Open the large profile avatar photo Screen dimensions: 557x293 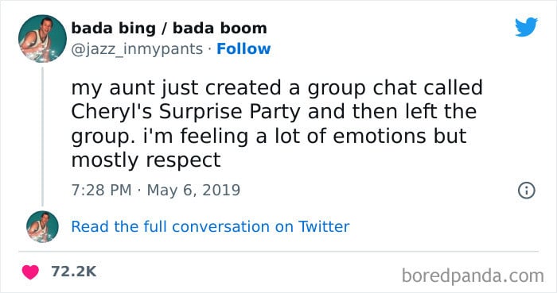pyautogui.click(x=42, y=39)
